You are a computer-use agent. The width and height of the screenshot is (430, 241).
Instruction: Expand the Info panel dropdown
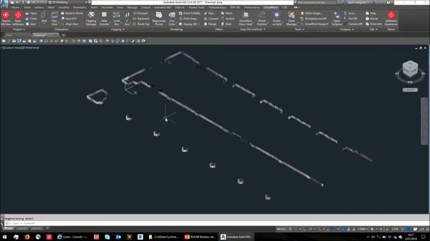point(374,29)
